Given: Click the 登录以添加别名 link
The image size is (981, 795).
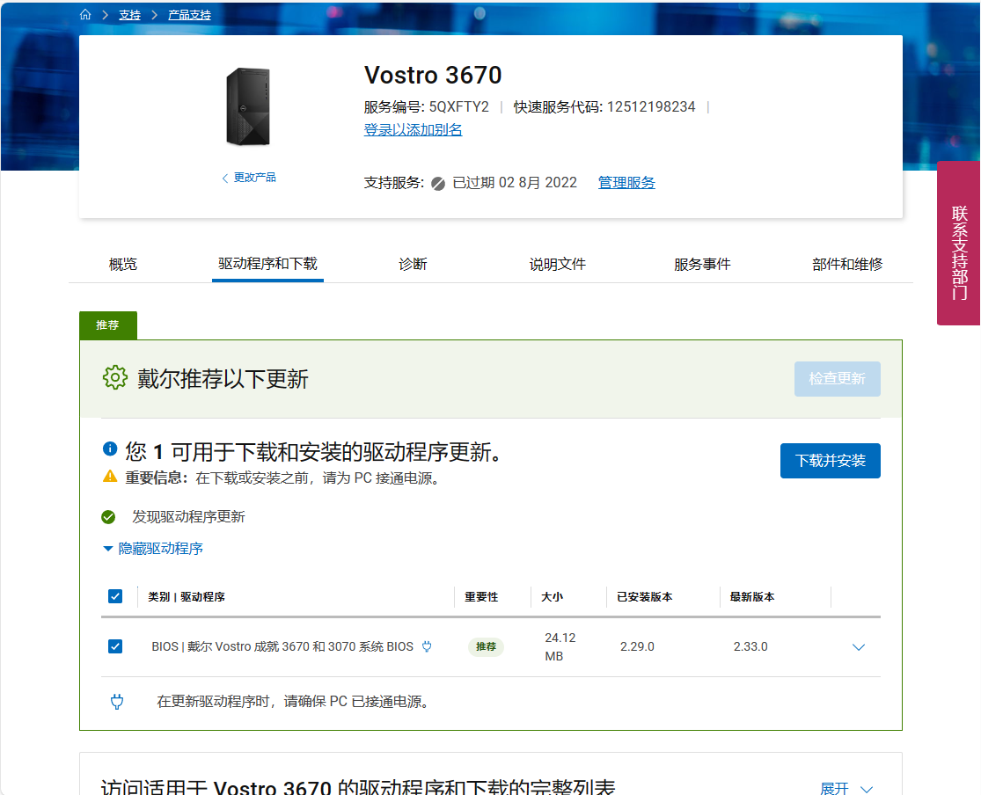Looking at the screenshot, I should point(413,129).
